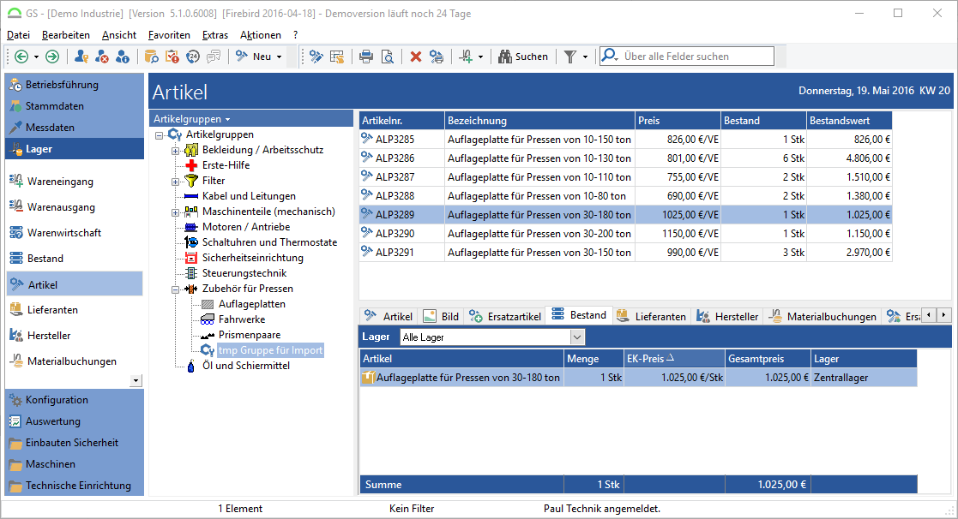958x519 pixels.
Task: Select Warenausgang in the sidebar
Action: tap(61, 207)
